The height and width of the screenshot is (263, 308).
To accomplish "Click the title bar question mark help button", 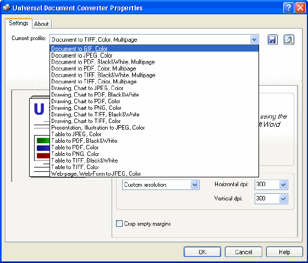I will (x=288, y=8).
